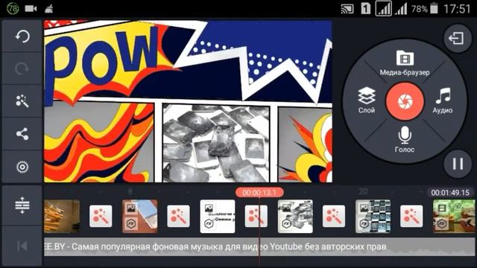
Task: Open transition after the phone grid clip
Action: [411, 216]
